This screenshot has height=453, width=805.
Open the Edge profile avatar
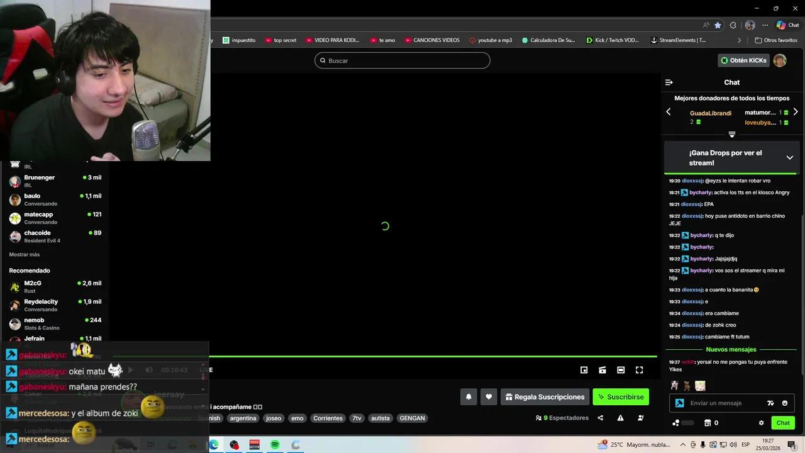(x=750, y=25)
